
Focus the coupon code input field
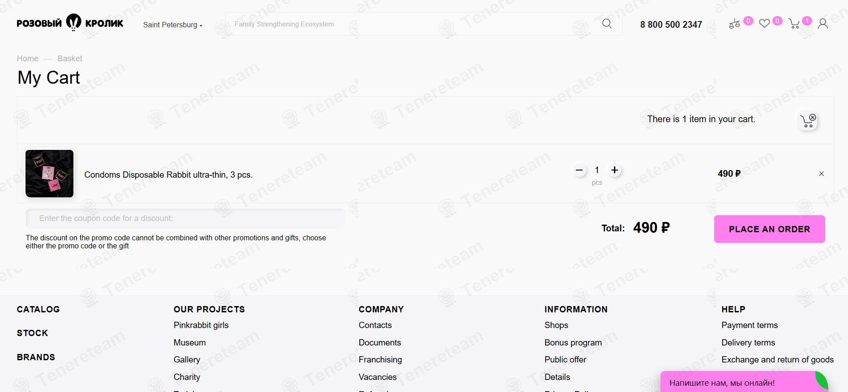click(x=185, y=218)
